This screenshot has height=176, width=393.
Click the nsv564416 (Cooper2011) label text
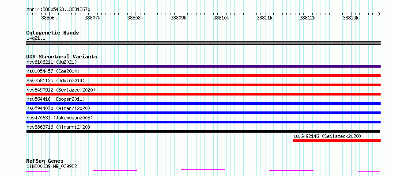pos(56,99)
